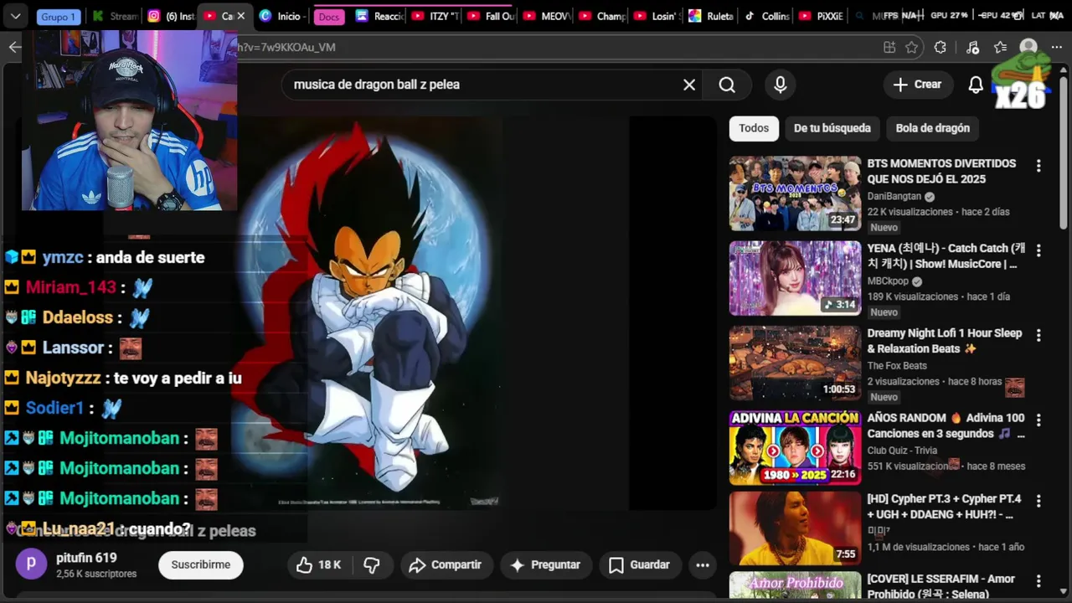The image size is (1072, 603).
Task: Click the Docs tab group label
Action: click(x=329, y=17)
